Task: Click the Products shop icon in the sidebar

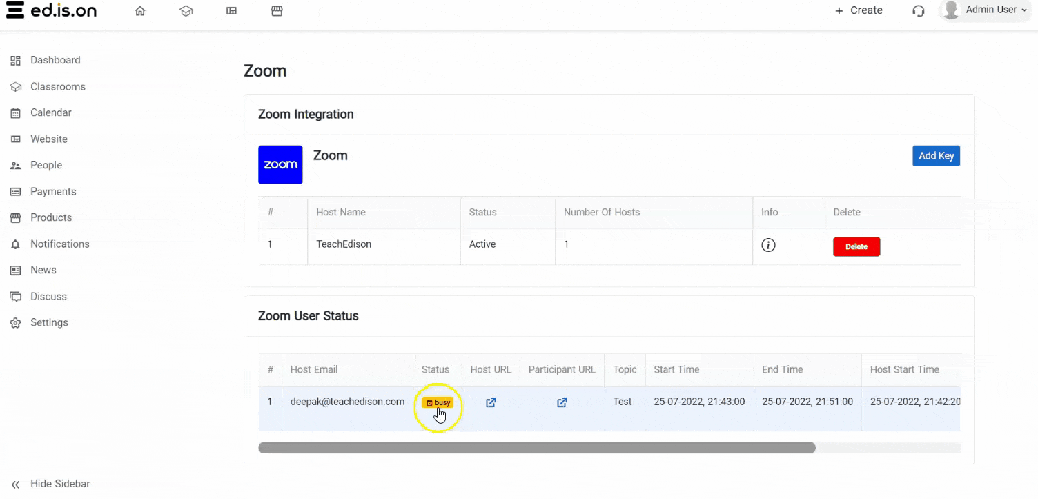Action: click(x=15, y=218)
